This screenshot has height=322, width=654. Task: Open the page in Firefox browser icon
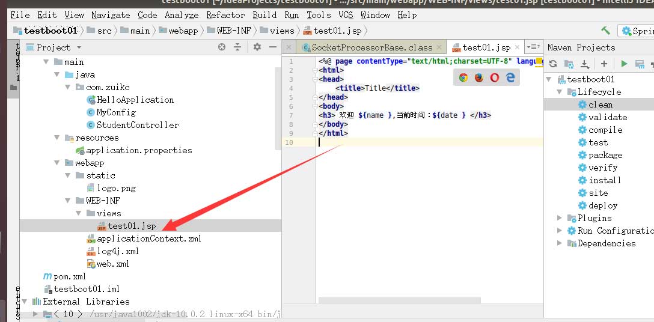click(x=479, y=77)
